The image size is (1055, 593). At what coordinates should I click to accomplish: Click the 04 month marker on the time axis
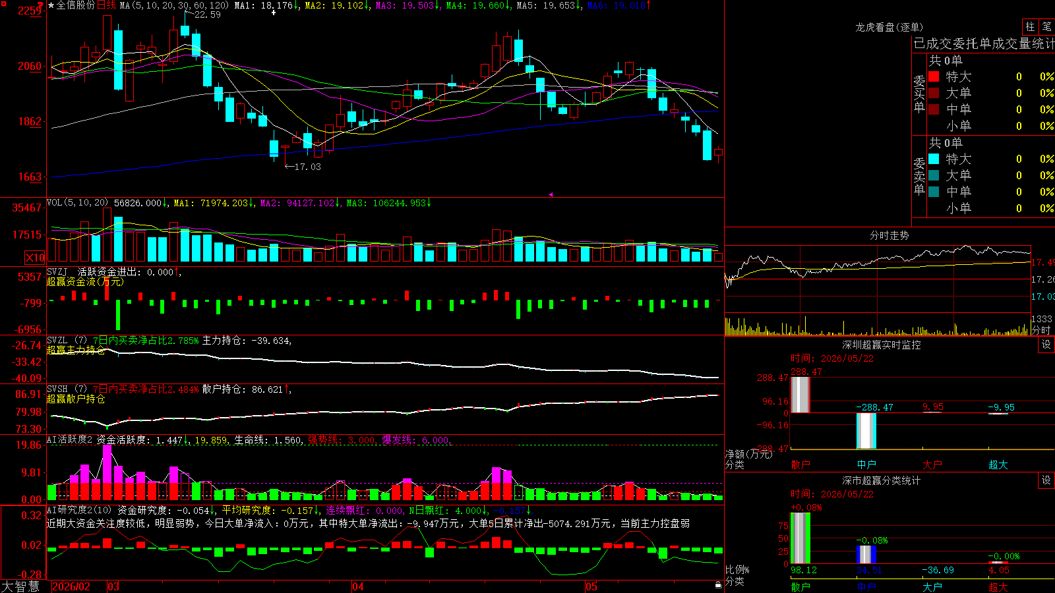[357, 586]
